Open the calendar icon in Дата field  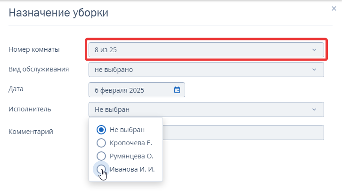(177, 90)
